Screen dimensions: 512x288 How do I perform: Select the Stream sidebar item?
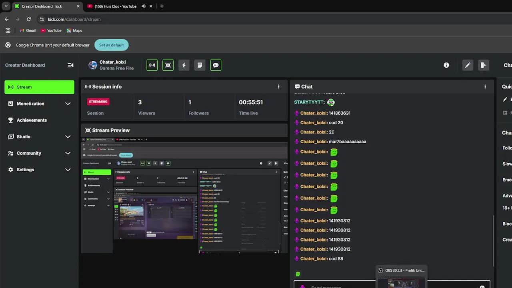tap(39, 87)
